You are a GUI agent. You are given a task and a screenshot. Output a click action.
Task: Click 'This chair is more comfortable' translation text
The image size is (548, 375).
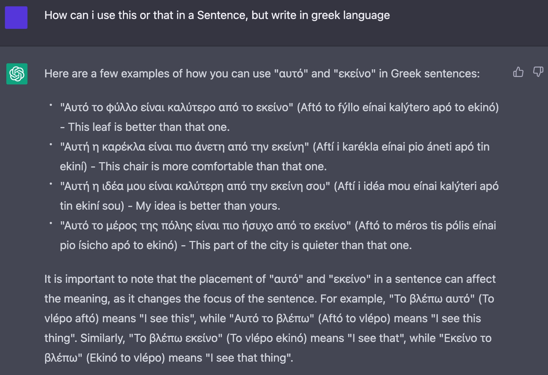(x=212, y=166)
